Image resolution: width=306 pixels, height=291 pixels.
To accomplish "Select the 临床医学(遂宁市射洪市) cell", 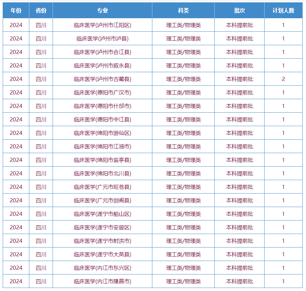I will click(x=102, y=241).
